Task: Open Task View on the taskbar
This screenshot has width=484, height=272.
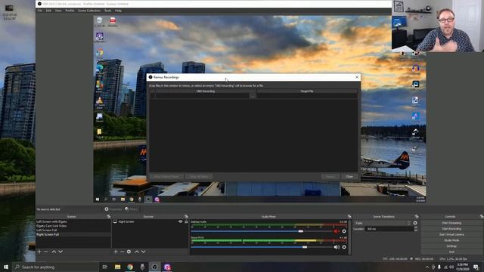Action: pyautogui.click(x=104, y=267)
